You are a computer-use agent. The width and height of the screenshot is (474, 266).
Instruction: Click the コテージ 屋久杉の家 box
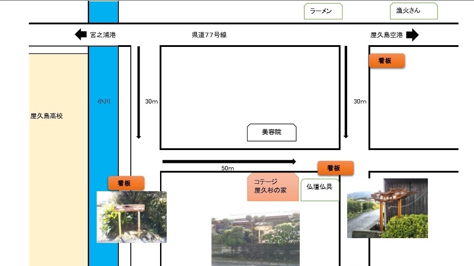[x=273, y=187]
